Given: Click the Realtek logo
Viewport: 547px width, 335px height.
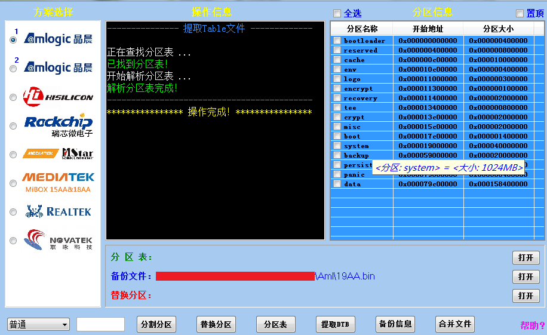Looking at the screenshot, I should click(x=59, y=211).
